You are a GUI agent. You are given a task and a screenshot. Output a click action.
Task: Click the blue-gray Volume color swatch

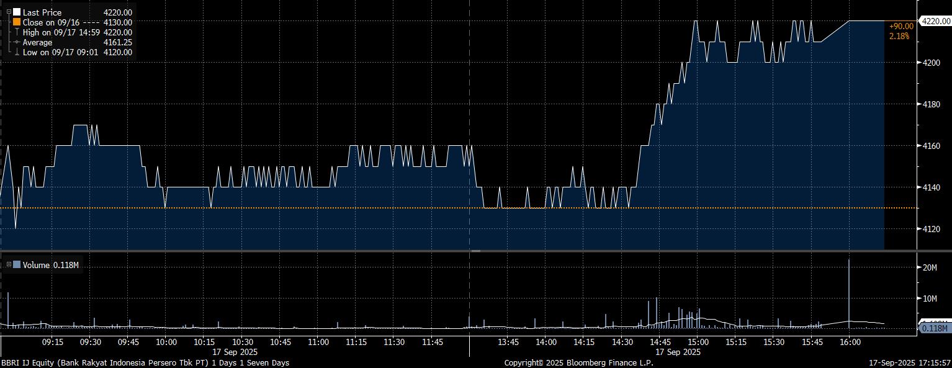tap(17, 265)
